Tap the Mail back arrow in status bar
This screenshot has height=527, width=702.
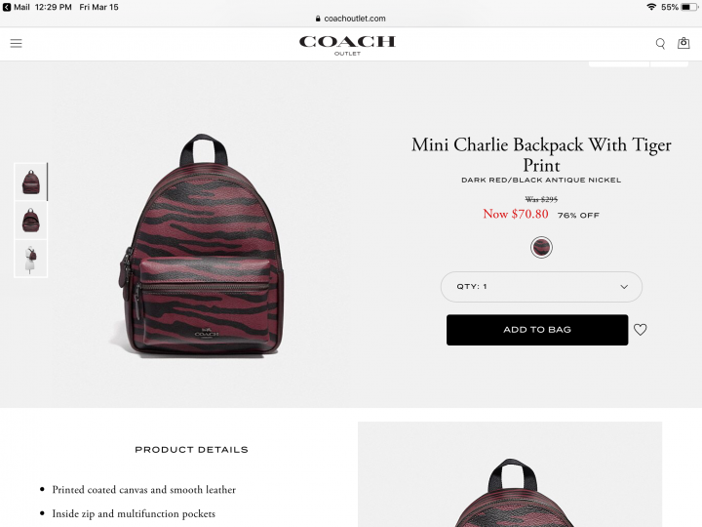[x=7, y=7]
